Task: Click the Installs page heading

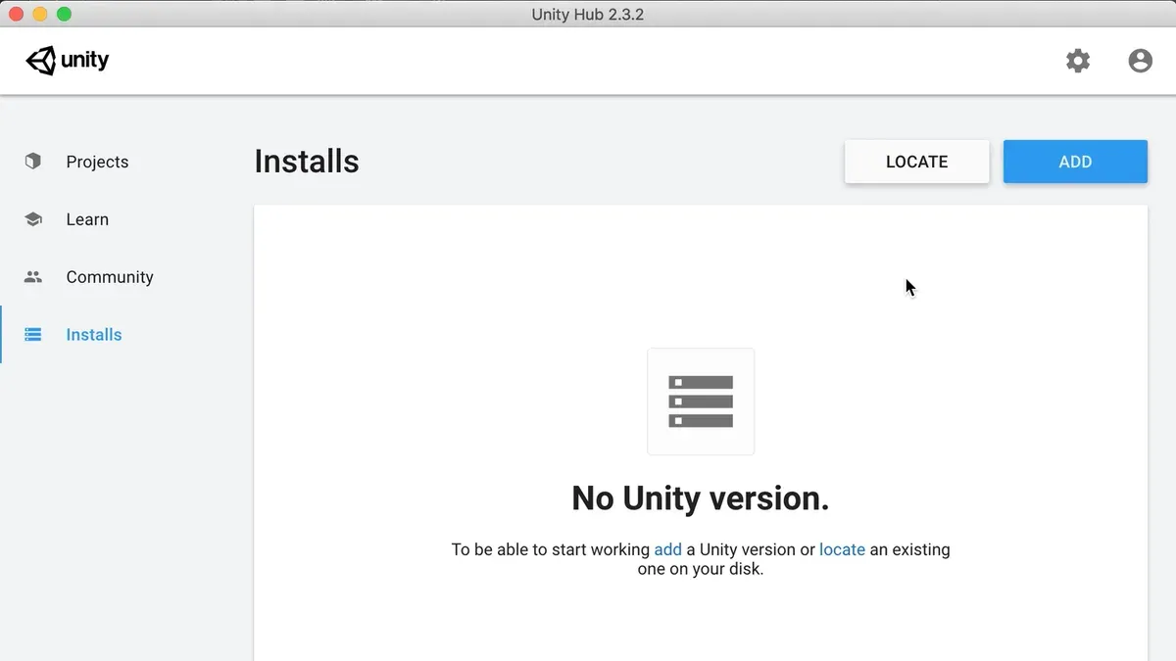Action: pos(307,162)
